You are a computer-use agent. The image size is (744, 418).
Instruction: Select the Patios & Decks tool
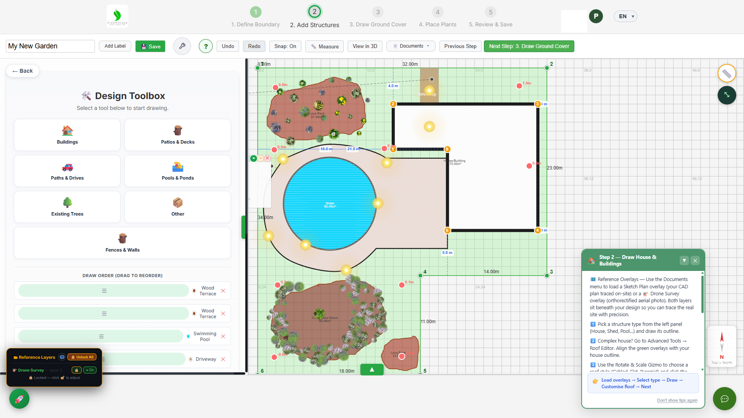coord(177,135)
